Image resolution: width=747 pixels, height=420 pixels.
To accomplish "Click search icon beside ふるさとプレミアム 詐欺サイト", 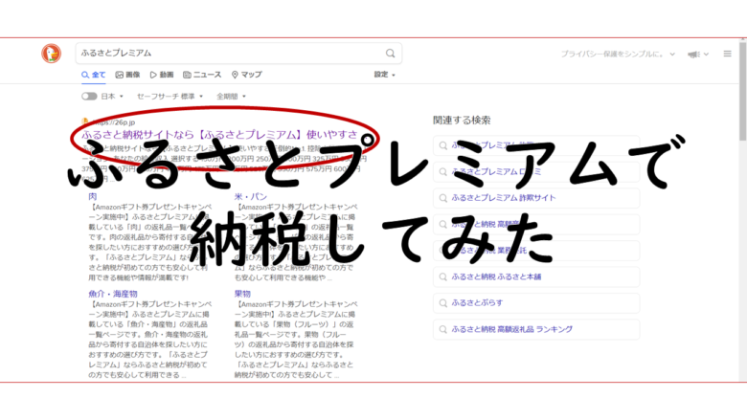I will pos(443,198).
